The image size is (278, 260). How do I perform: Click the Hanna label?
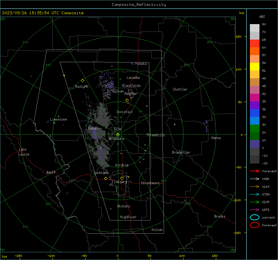pos(216,138)
